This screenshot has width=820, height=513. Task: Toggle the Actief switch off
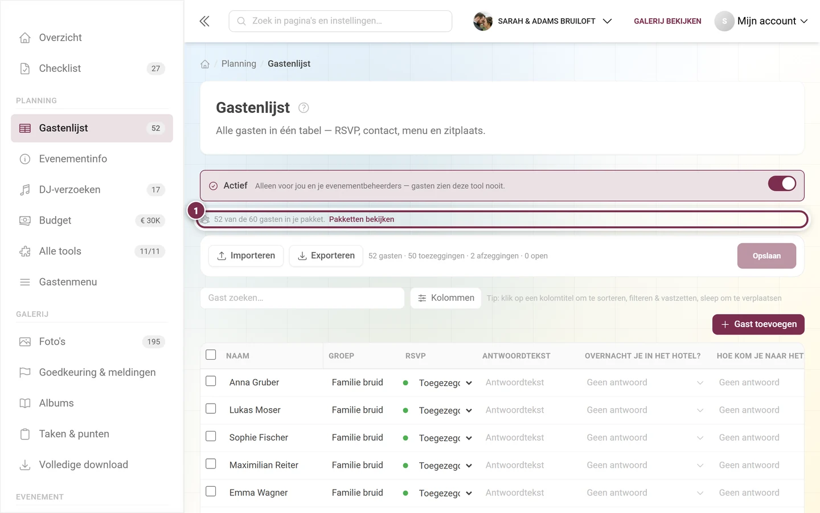[782, 184]
